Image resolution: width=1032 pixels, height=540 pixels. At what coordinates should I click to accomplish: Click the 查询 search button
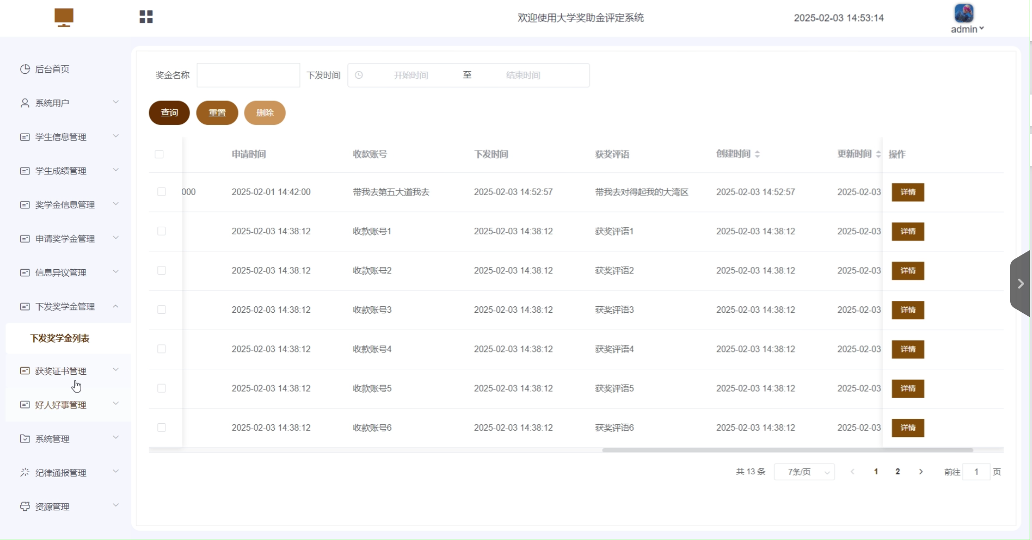pyautogui.click(x=169, y=113)
